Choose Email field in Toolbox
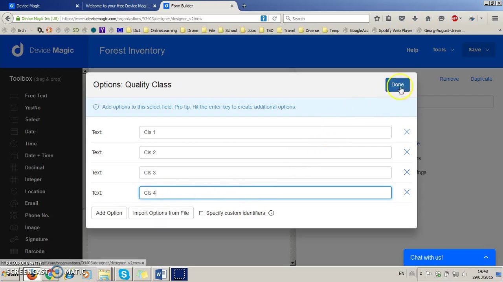This screenshot has width=503, height=282. pos(31,203)
